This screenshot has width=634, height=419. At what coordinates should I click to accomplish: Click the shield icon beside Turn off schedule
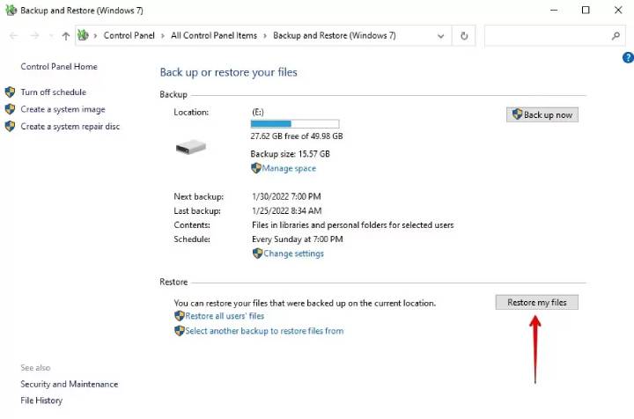pos(10,92)
